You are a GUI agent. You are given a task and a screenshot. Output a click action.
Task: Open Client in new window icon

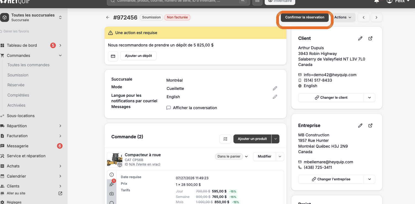[370, 38]
